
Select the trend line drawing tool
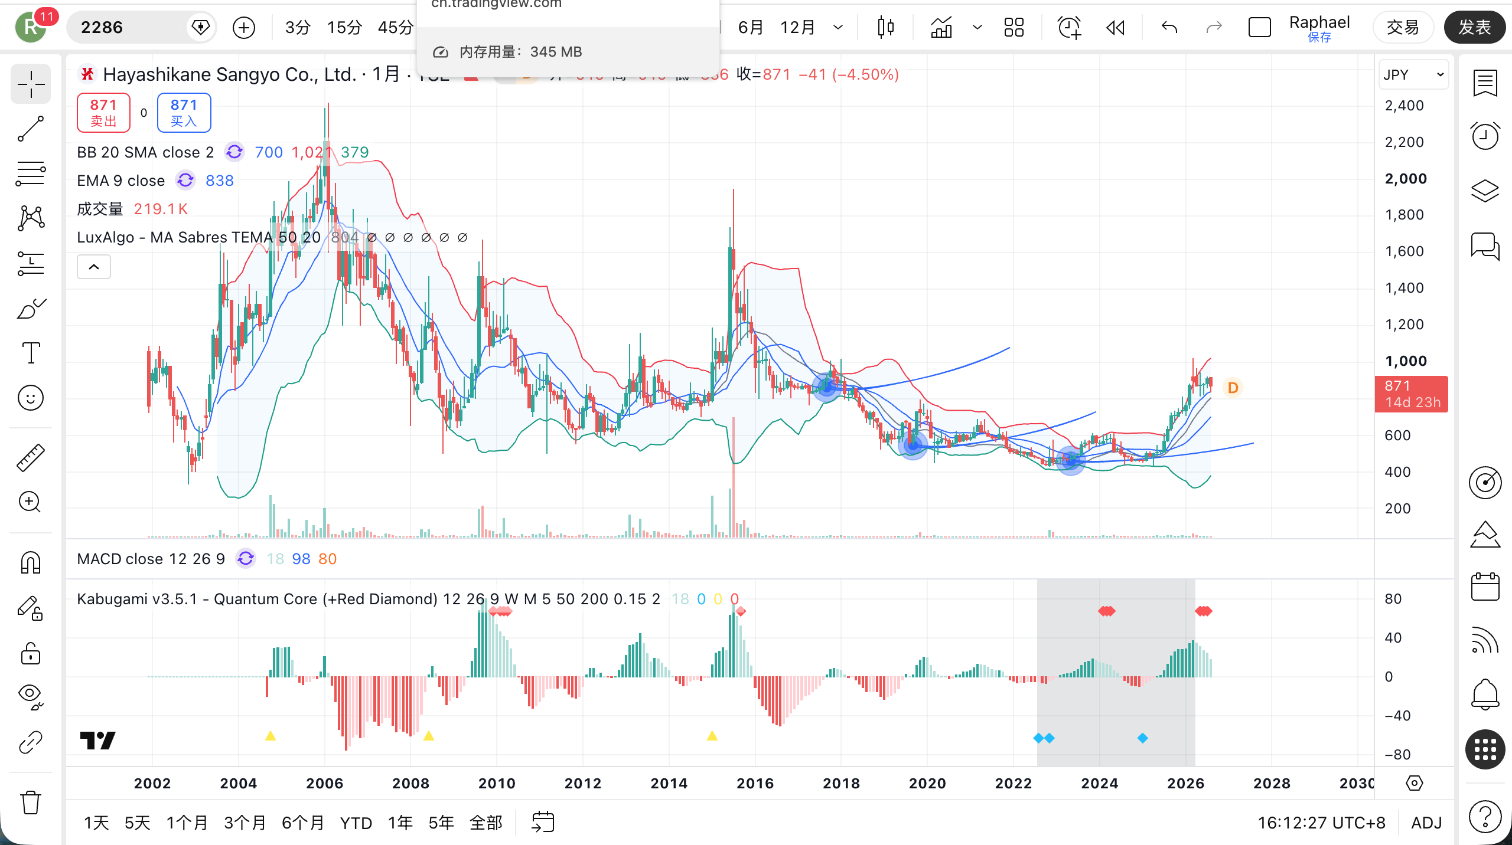click(31, 129)
